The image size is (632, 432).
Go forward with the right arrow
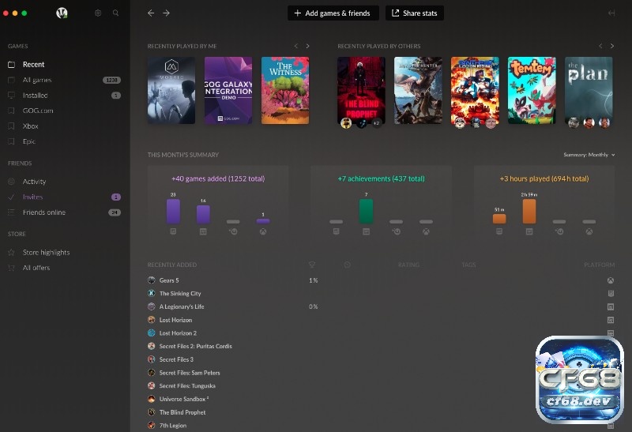pyautogui.click(x=166, y=13)
